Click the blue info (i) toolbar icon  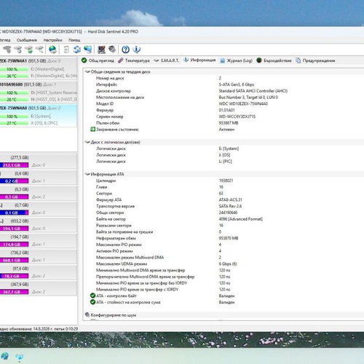pyautogui.click(x=137, y=50)
